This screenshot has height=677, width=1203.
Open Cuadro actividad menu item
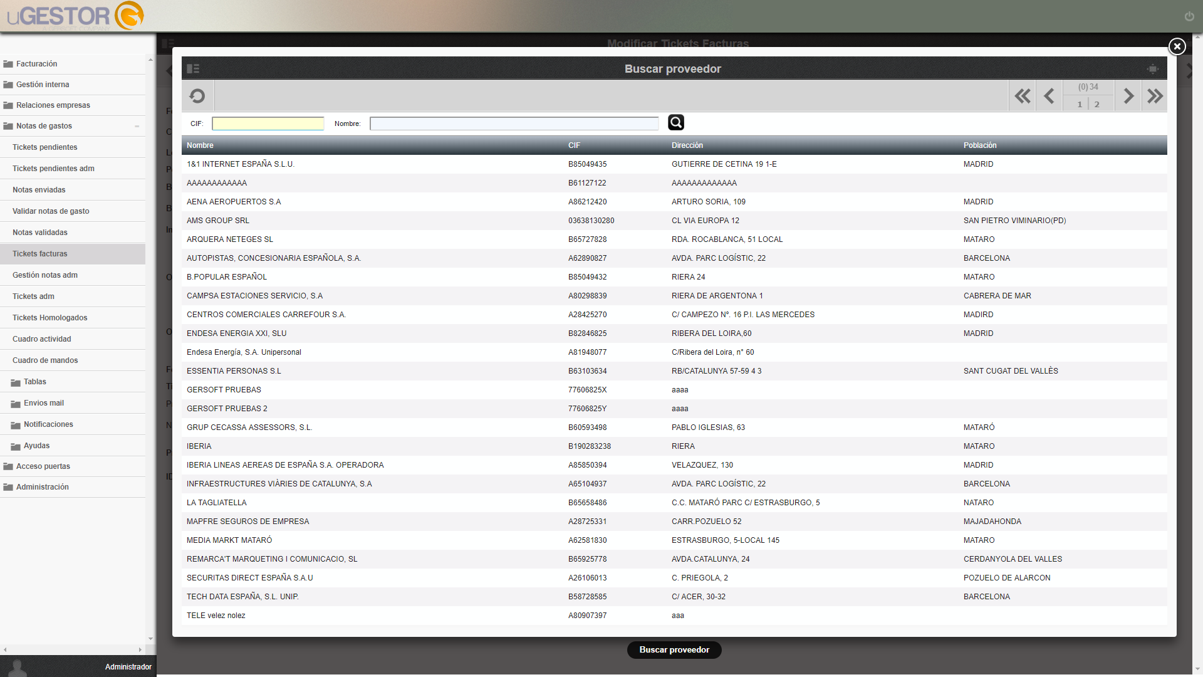click(x=73, y=339)
